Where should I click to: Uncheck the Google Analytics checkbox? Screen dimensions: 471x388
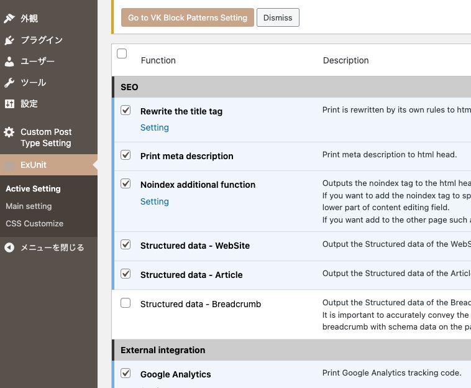[x=126, y=373]
